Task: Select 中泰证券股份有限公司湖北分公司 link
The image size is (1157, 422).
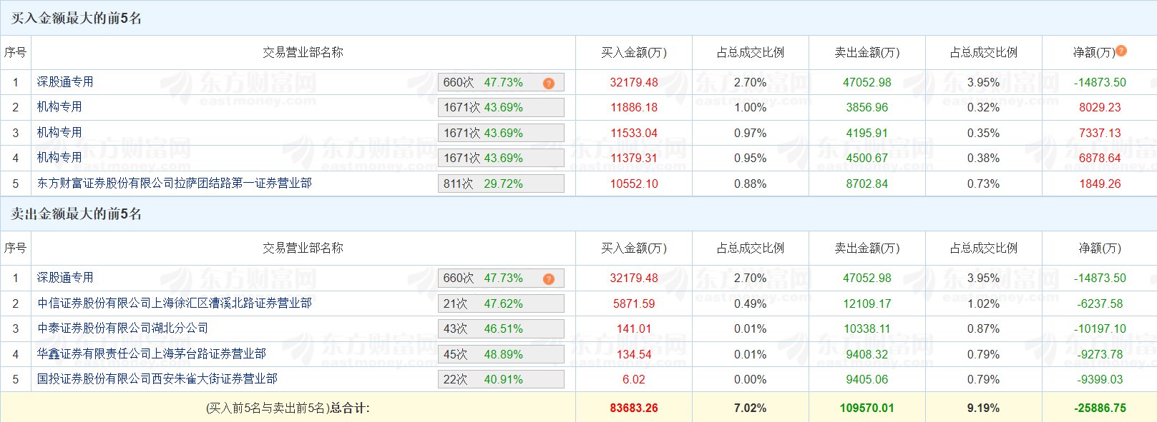Action: [122, 328]
